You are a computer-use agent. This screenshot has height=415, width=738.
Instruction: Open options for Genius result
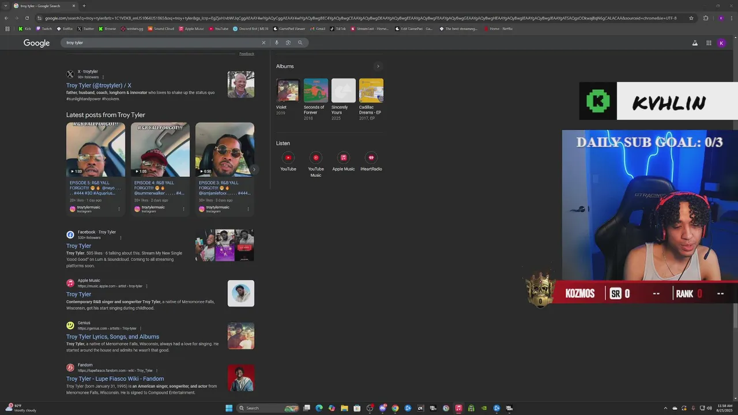140,329
